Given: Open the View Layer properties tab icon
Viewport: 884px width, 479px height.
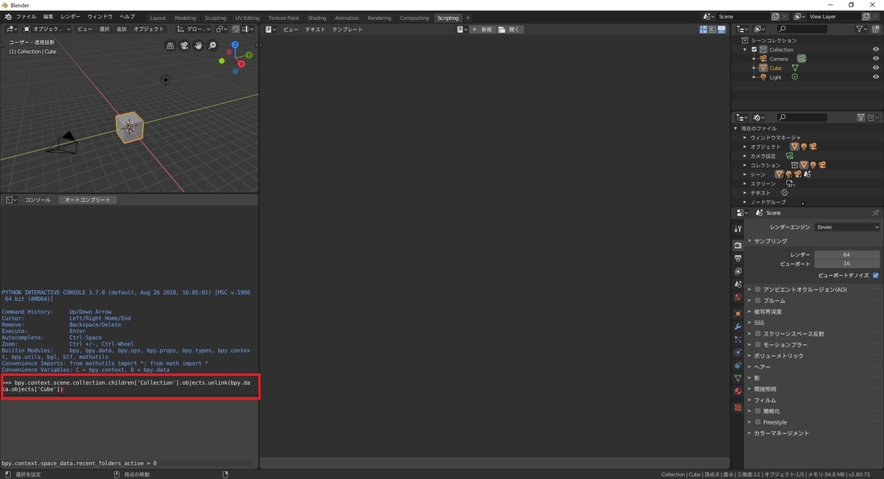Looking at the screenshot, I should point(737,271).
